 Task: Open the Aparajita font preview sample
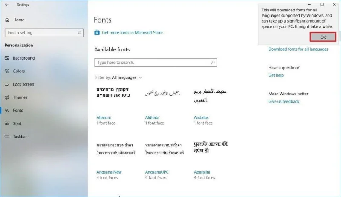point(211,147)
